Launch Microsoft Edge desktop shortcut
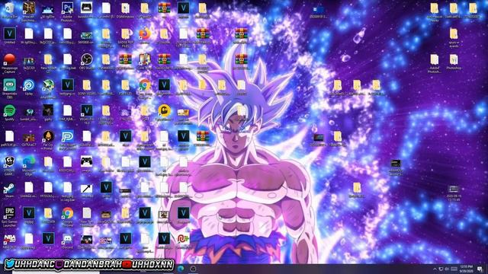The width and height of the screenshot is (488, 274). click(x=29, y=166)
